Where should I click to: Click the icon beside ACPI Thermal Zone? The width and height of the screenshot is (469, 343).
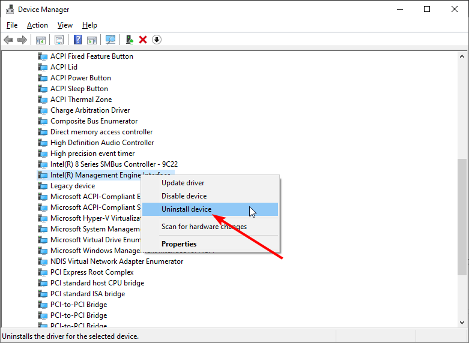pos(43,100)
